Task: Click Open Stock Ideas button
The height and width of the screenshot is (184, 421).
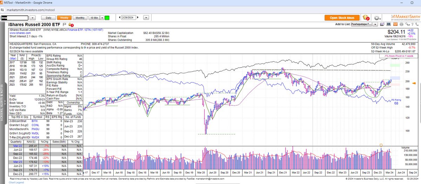Action: click(342, 18)
